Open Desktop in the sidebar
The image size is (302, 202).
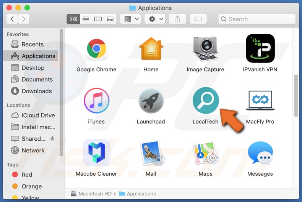(x=31, y=67)
